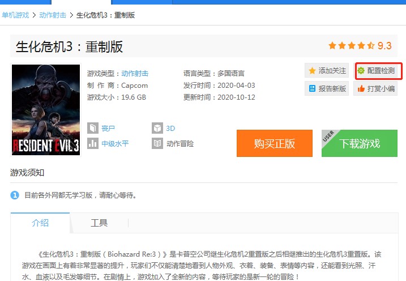This screenshot has height=281, width=406.
Task: Click the 游戏须知 section heading
Action: point(27,172)
